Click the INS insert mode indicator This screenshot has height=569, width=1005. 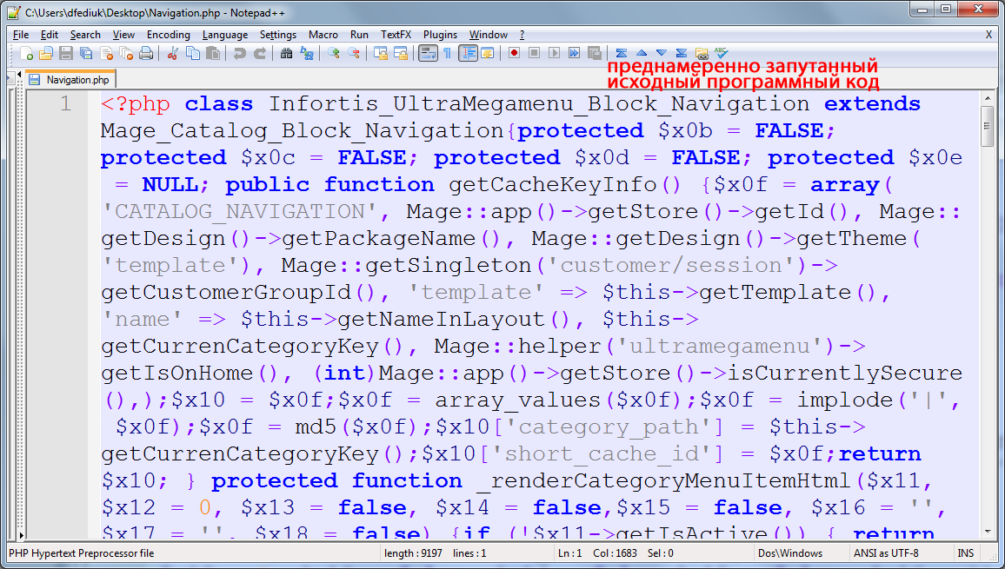pos(965,553)
